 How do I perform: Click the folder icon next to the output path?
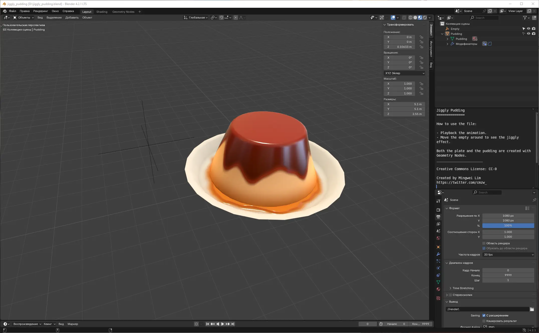(x=532, y=309)
